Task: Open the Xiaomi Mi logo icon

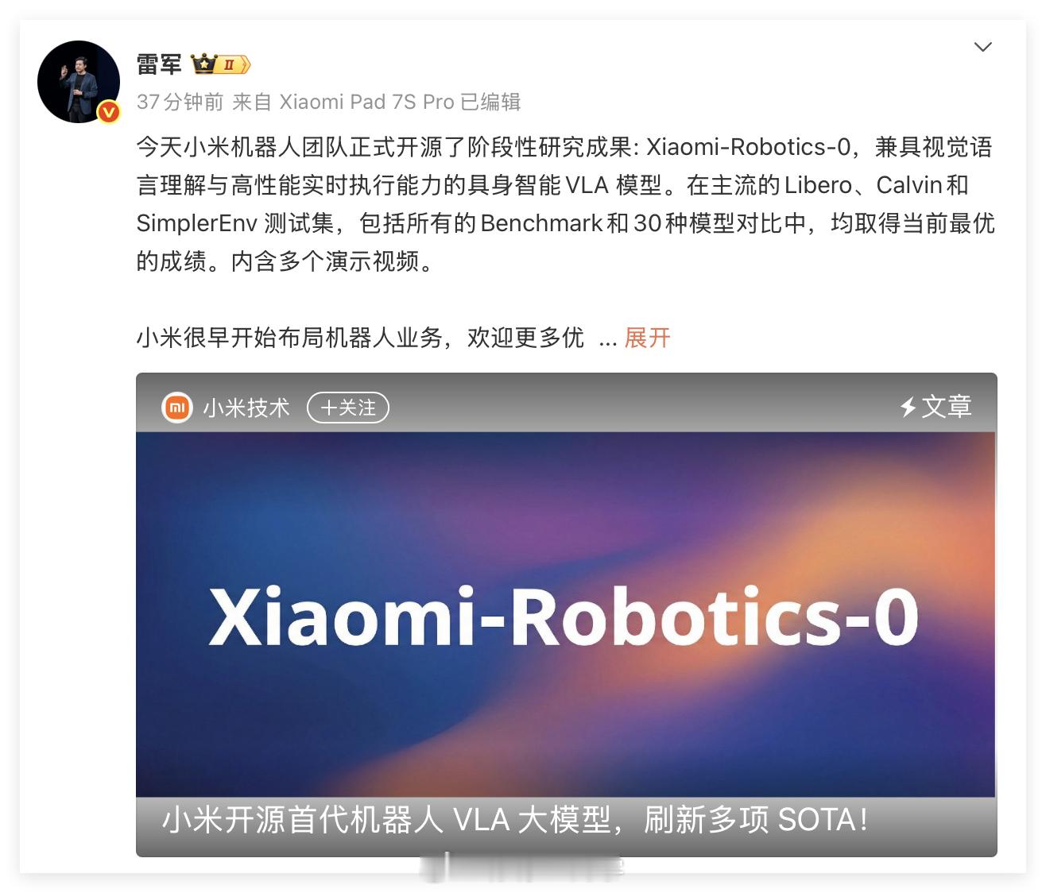Action: (177, 408)
